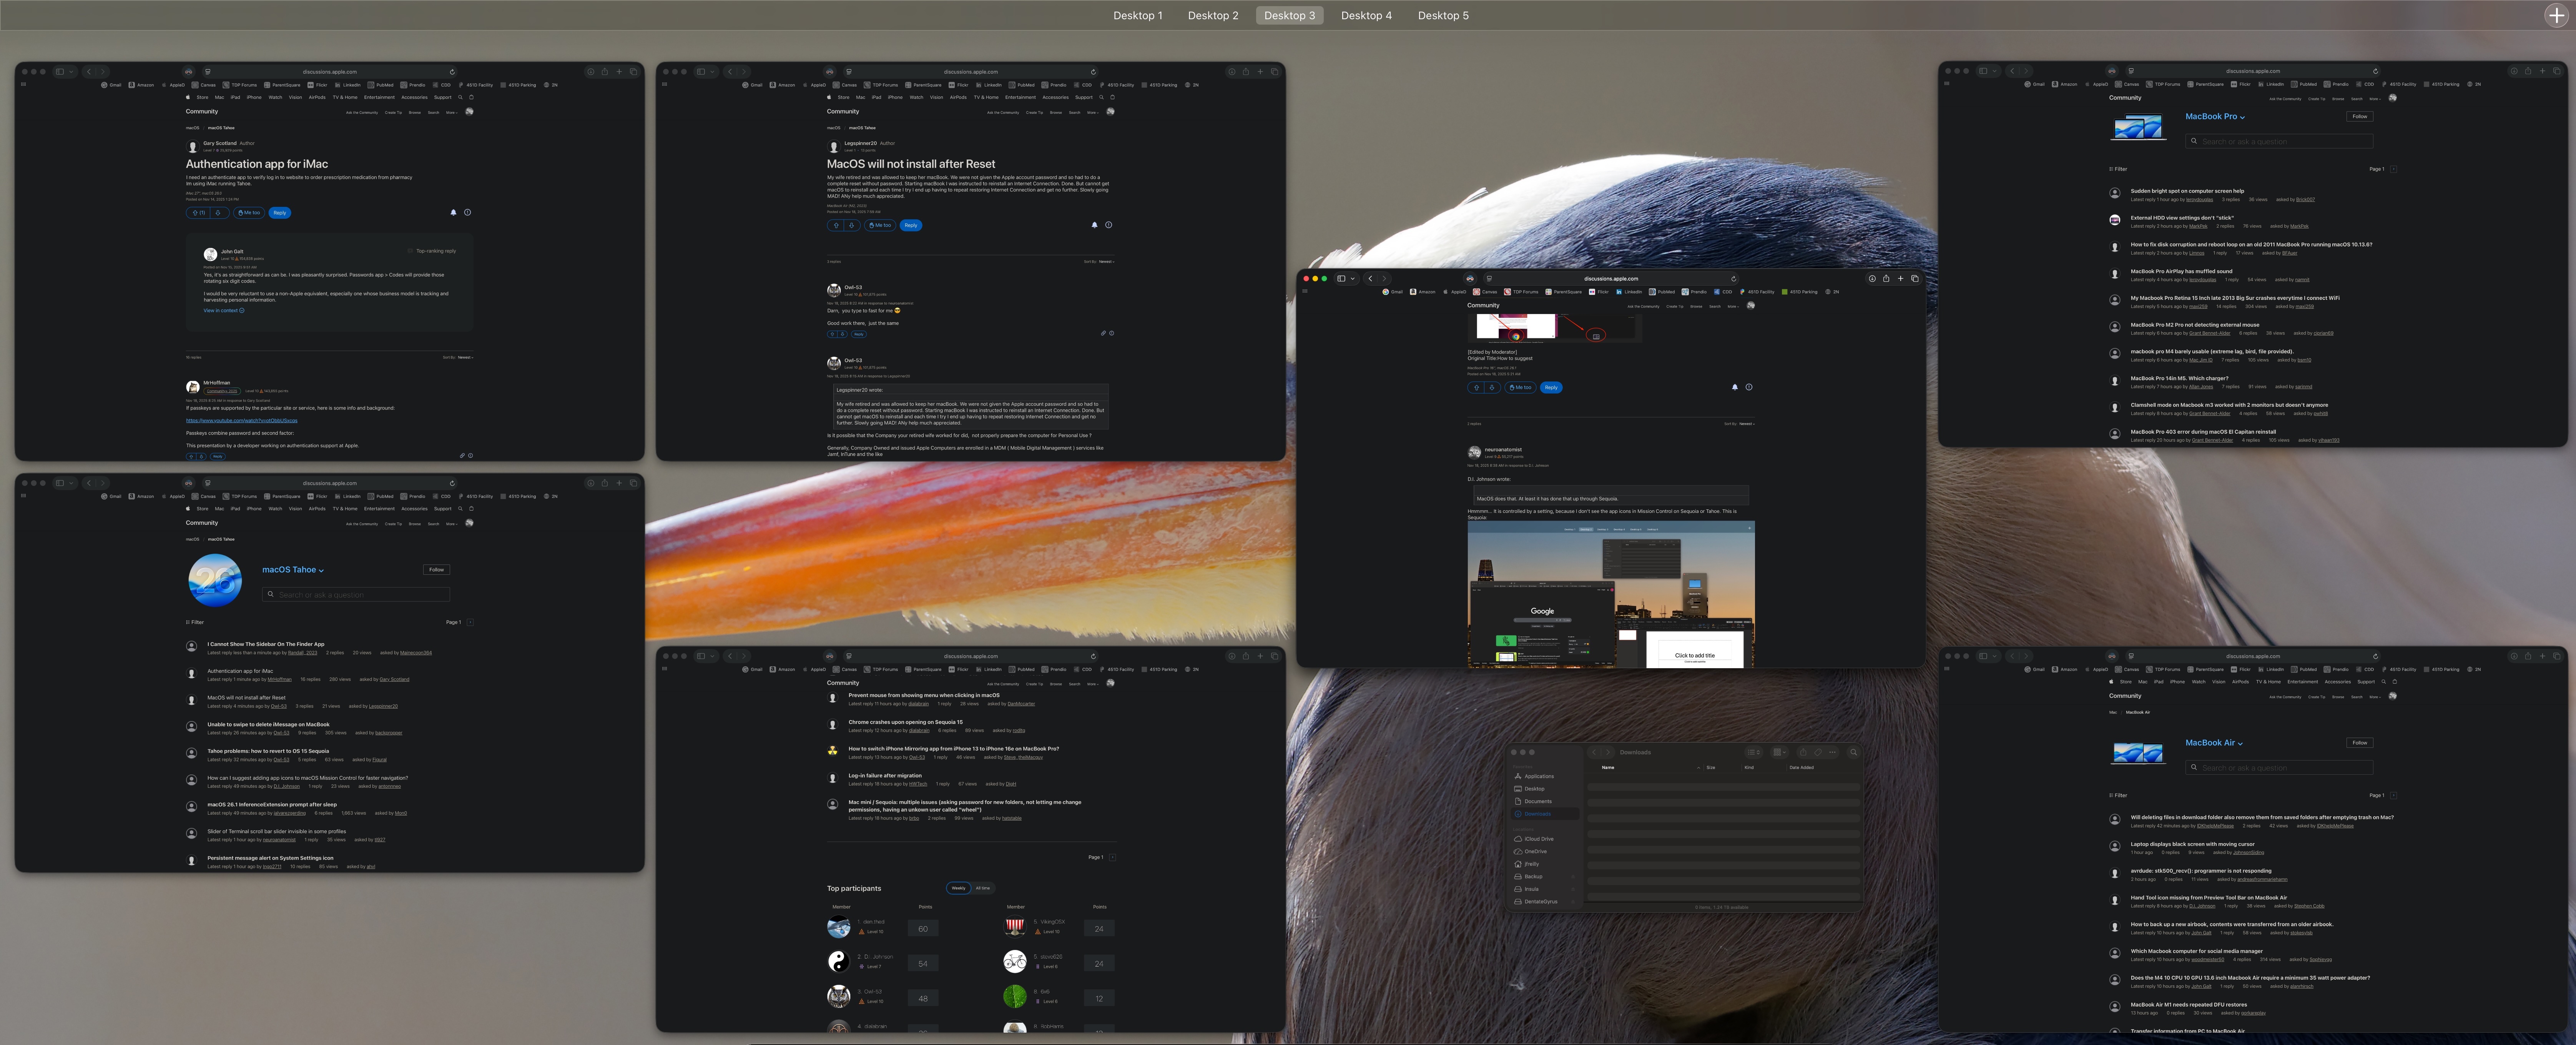Screen dimensions: 2576x1045
Task: Open 'Chrome crashes upon opening on Sequoia 15' thread
Action: tap(905, 722)
